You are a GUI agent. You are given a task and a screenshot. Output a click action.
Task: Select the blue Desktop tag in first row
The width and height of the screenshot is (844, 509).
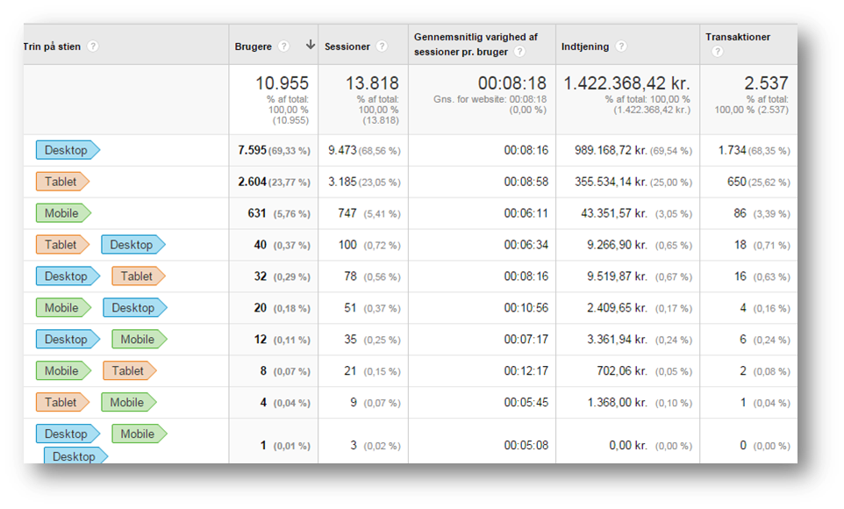point(68,150)
